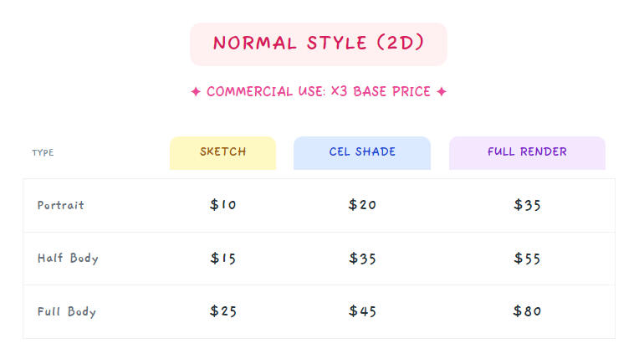The image size is (639, 359).
Task: Select the Full Render column header
Action: [527, 152]
